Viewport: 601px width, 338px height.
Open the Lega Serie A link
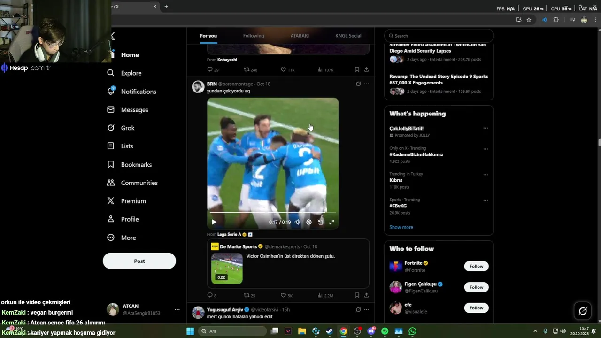229,234
